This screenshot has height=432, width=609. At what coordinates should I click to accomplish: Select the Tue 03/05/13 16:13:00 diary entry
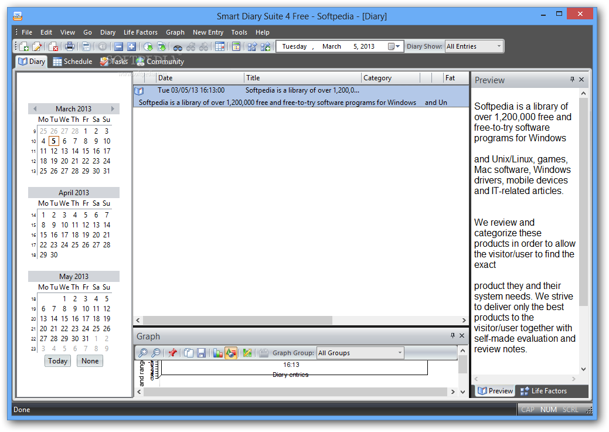[301, 96]
